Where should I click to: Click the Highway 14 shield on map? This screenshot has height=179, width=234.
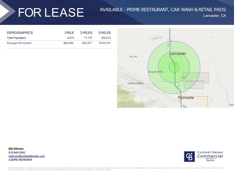point(170,48)
